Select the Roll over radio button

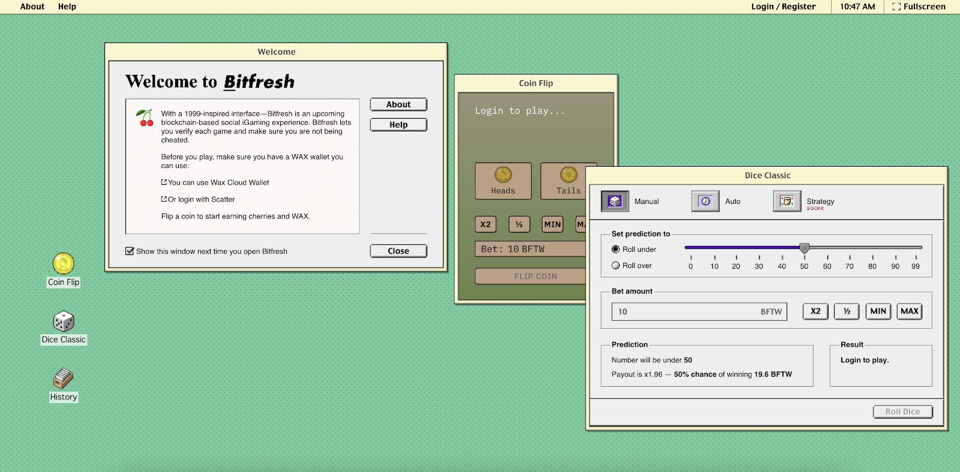point(616,265)
